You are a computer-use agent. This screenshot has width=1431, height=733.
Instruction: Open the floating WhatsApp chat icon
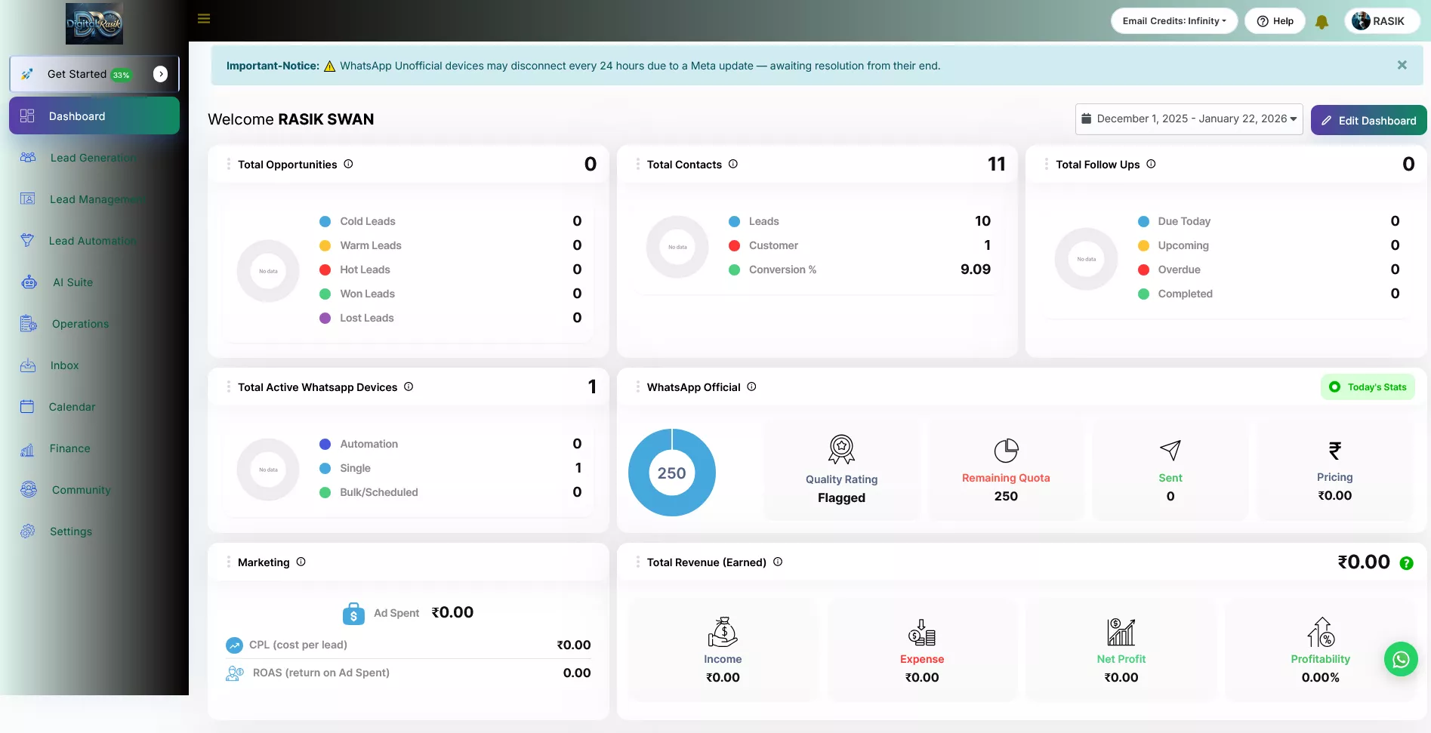pyautogui.click(x=1401, y=659)
